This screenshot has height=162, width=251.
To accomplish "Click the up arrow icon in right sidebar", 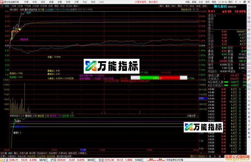I will tap(249, 10).
